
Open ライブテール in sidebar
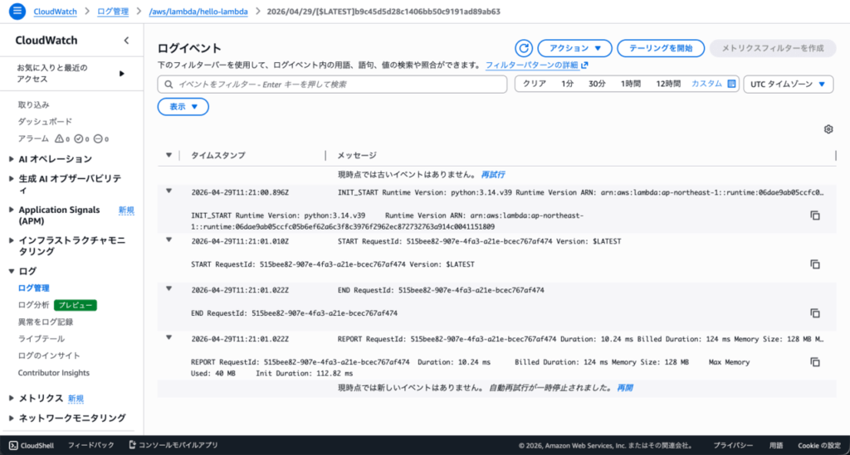tap(42, 339)
